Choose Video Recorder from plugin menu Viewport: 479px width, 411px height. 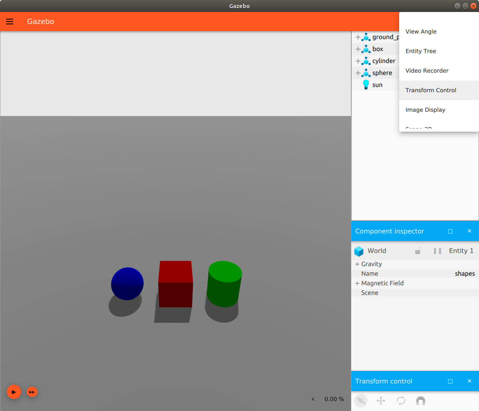pos(439,71)
